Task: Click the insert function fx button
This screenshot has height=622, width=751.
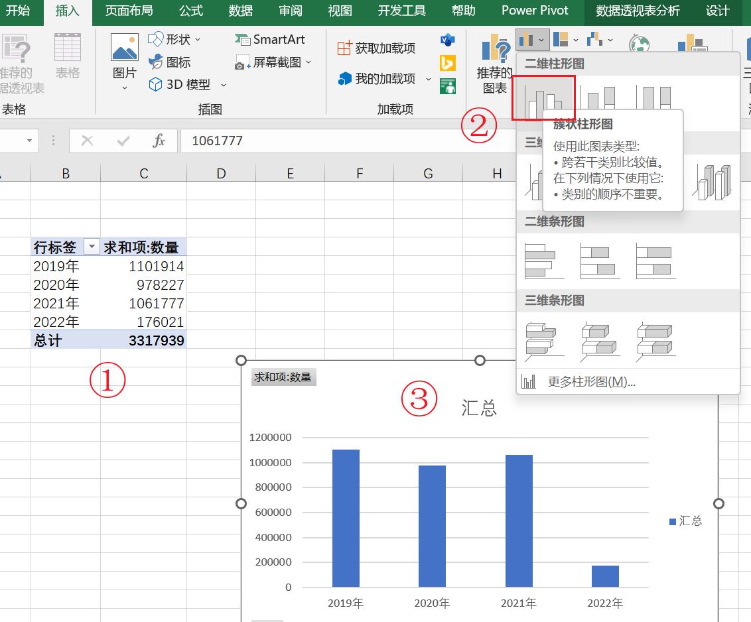Action: pyautogui.click(x=159, y=141)
